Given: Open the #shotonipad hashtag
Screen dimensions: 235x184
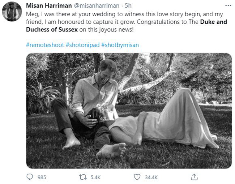Looking at the screenshot, I should pyautogui.click(x=82, y=45).
